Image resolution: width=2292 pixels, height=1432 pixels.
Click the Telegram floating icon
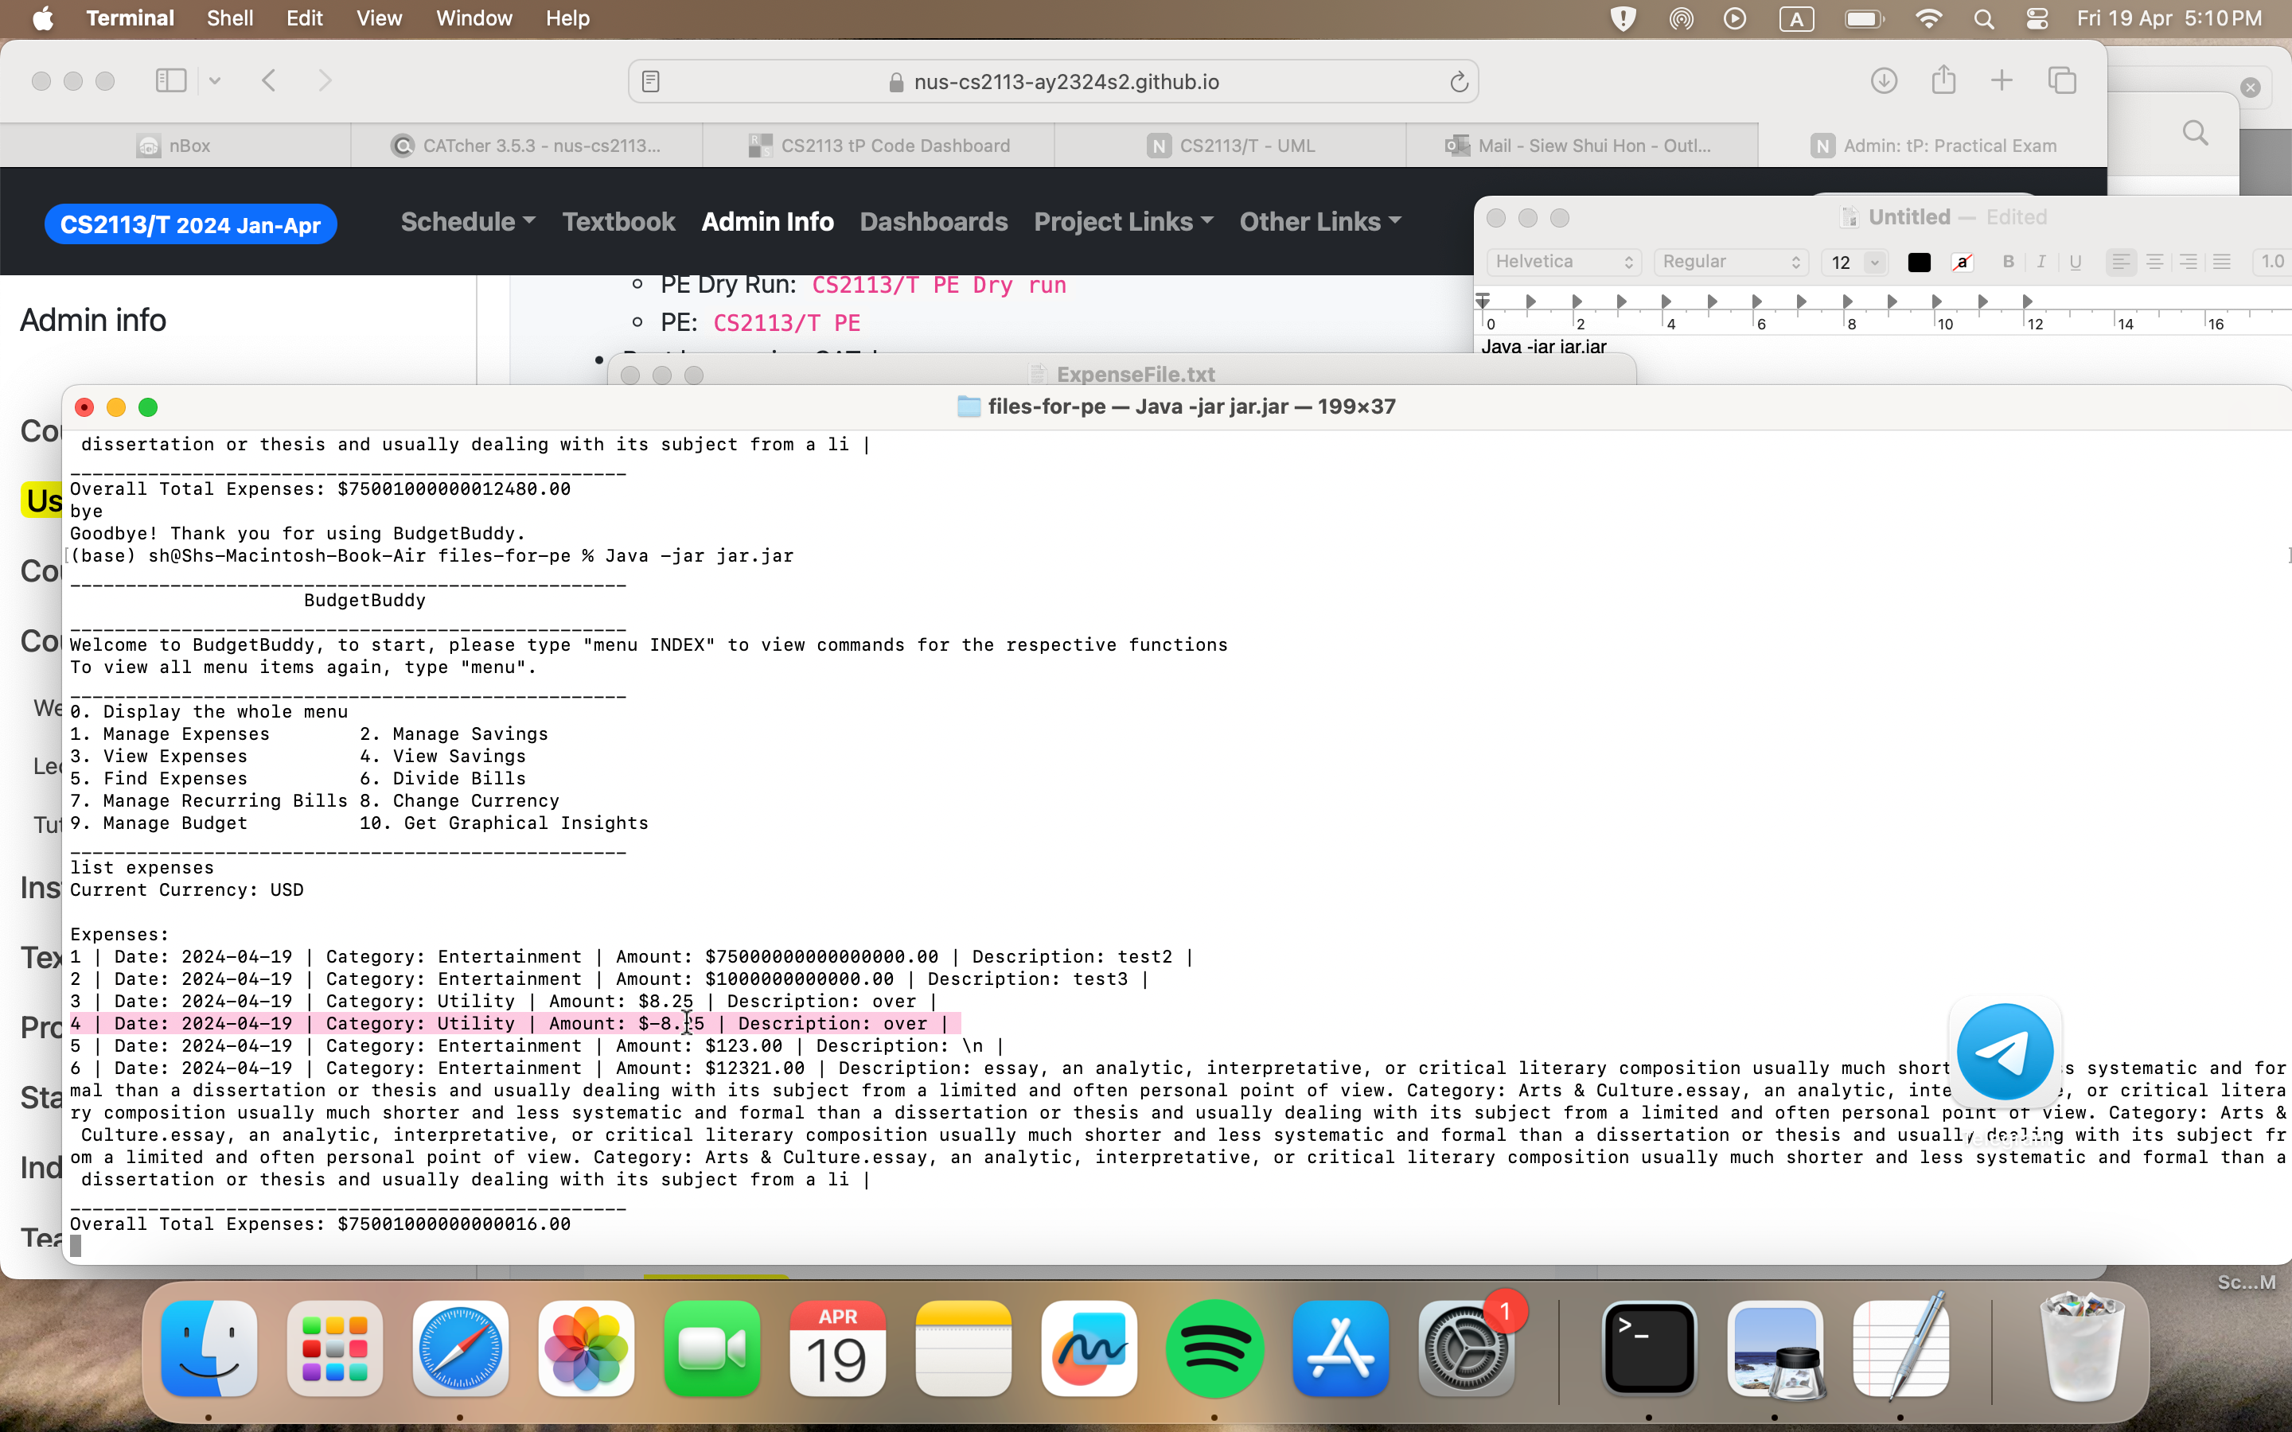click(x=2004, y=1051)
